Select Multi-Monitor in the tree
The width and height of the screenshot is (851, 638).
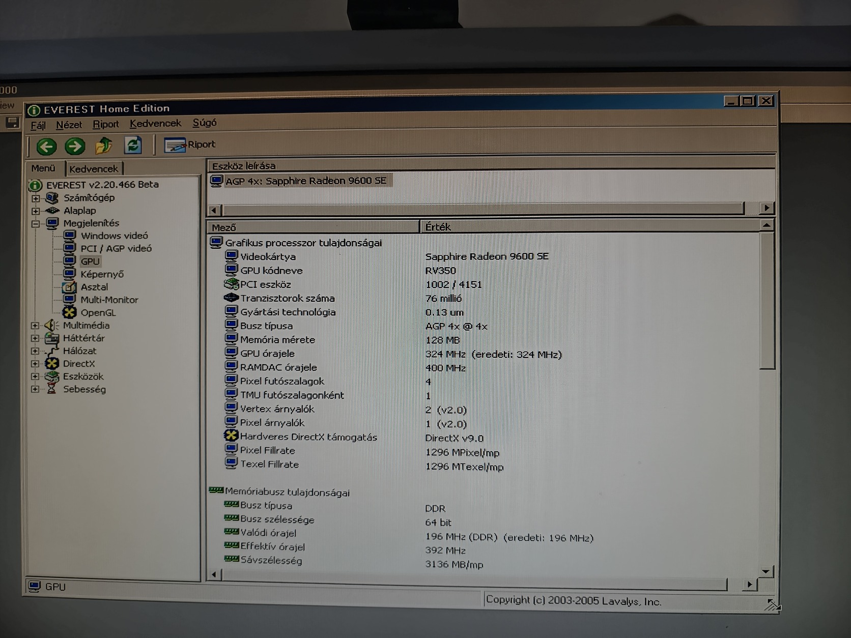[x=109, y=300]
